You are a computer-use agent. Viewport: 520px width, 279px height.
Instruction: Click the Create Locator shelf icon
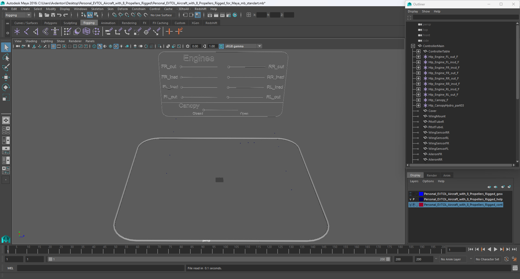(x=17, y=32)
